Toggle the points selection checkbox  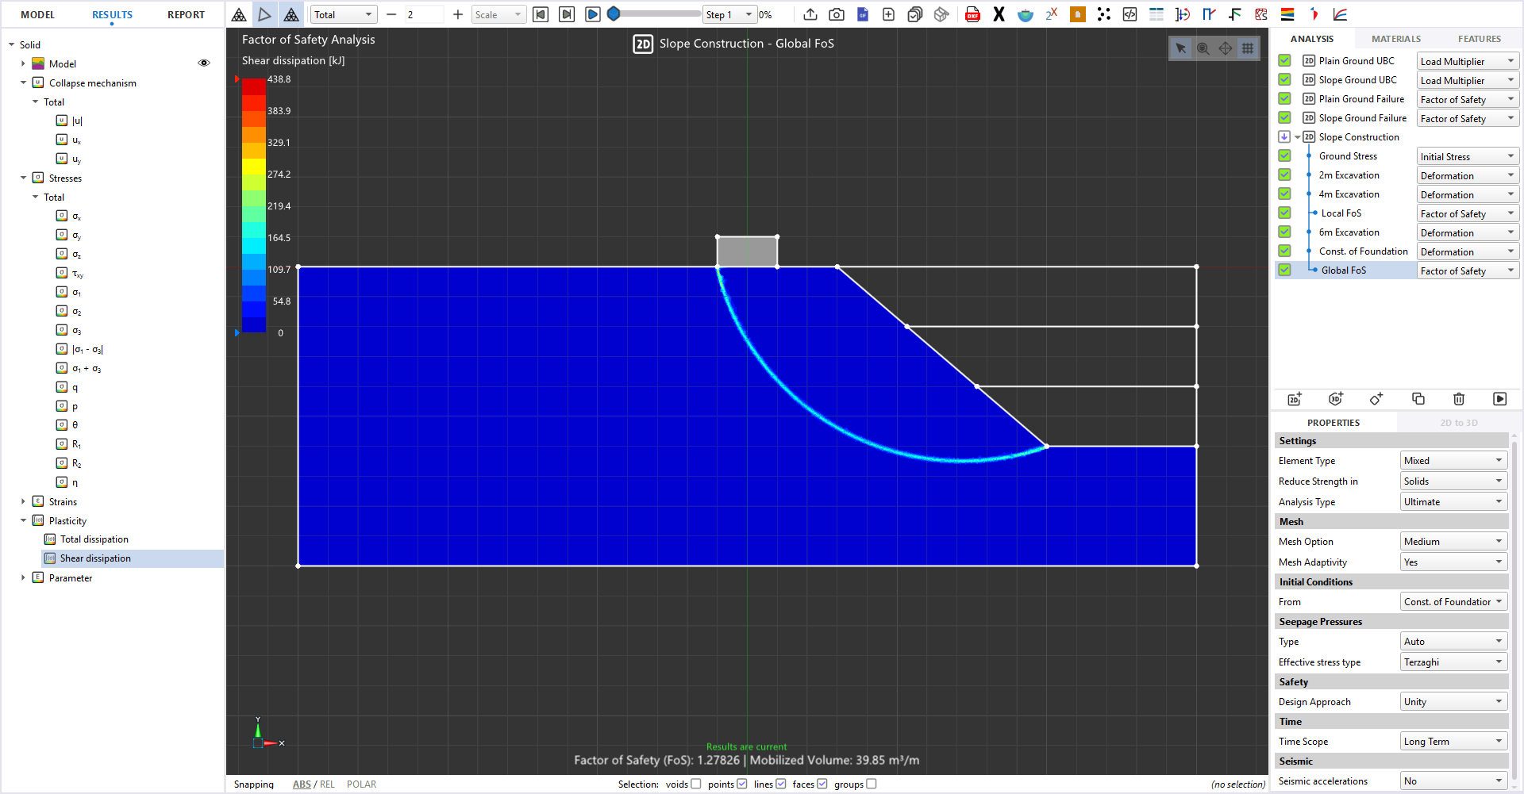pyautogui.click(x=742, y=784)
